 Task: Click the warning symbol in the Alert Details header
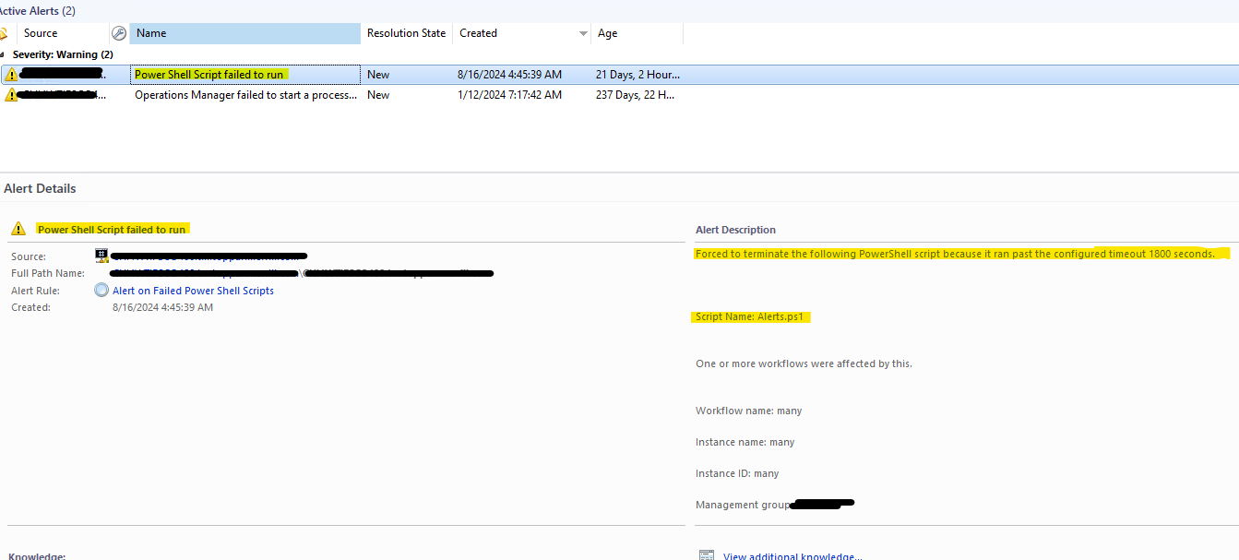(x=18, y=228)
